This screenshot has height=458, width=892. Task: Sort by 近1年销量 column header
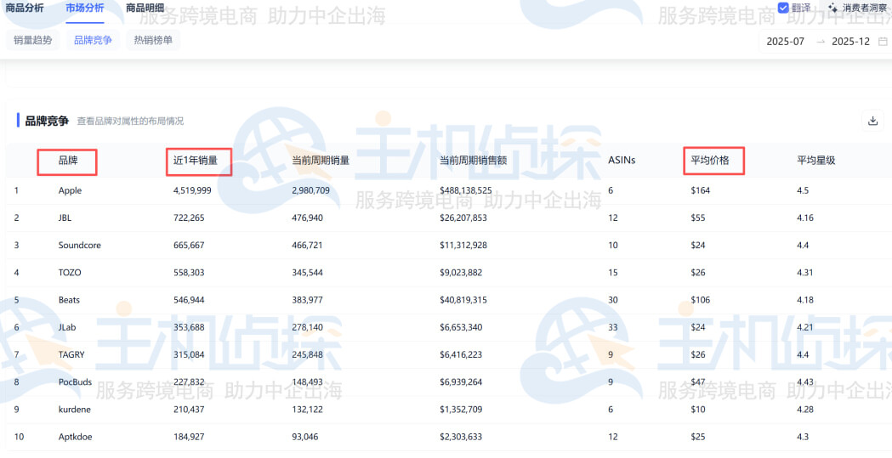(x=196, y=161)
